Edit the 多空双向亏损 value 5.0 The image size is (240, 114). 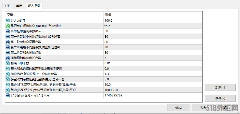(x=153, y=79)
